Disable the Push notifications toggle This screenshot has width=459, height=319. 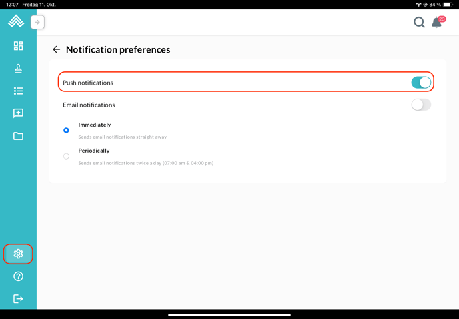(421, 83)
